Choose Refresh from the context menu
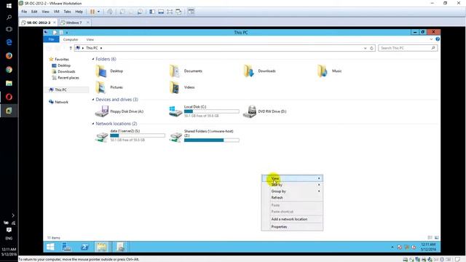466x262 pixels. [x=292, y=197]
